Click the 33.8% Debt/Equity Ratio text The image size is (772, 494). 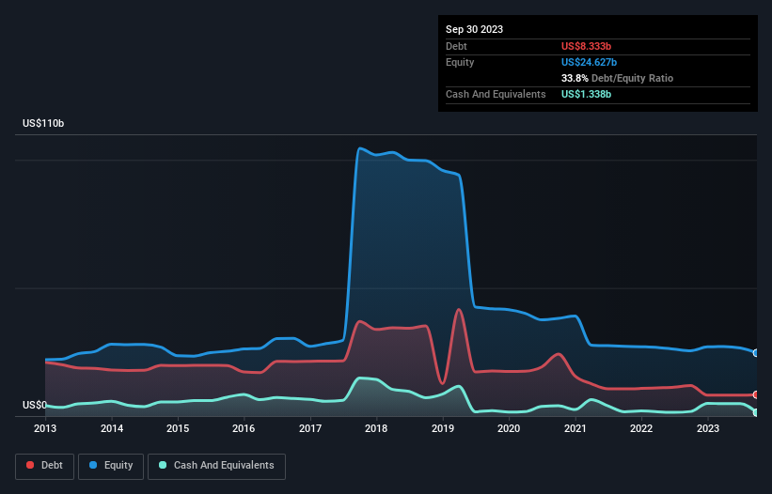click(617, 78)
